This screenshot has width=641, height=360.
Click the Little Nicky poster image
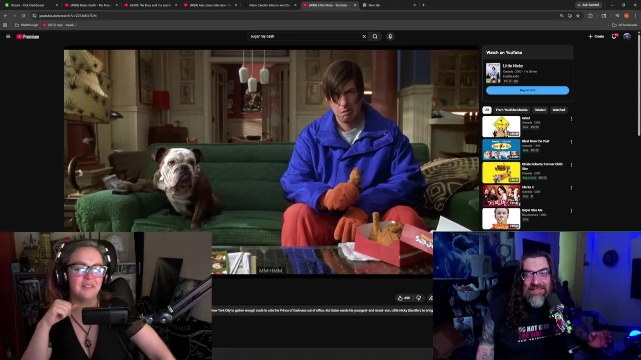493,73
